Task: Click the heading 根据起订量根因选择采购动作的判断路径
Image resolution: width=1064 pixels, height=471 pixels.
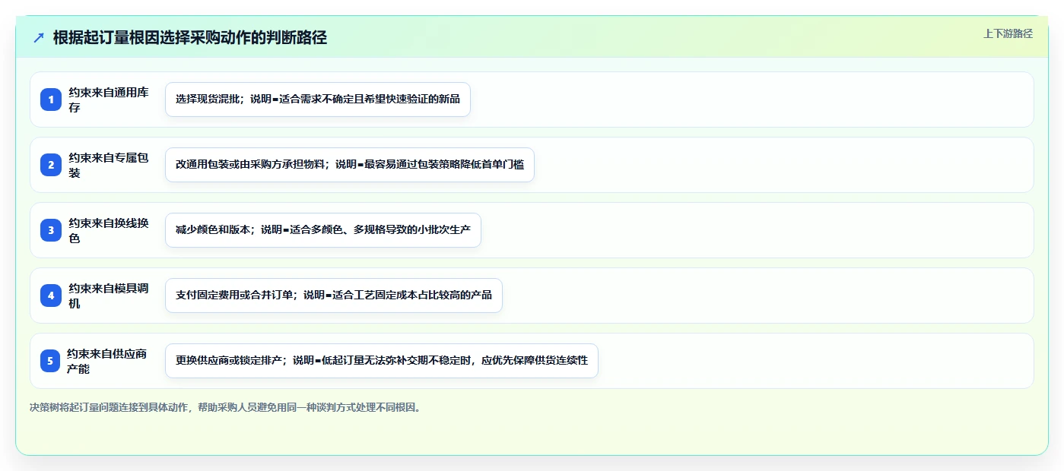Action: [x=190, y=37]
